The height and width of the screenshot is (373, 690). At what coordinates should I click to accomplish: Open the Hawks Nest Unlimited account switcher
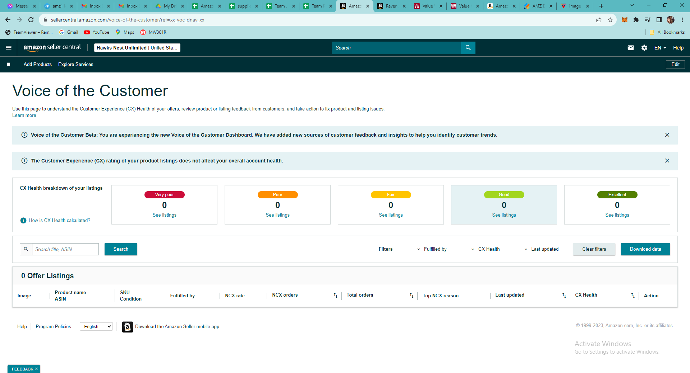pos(137,48)
